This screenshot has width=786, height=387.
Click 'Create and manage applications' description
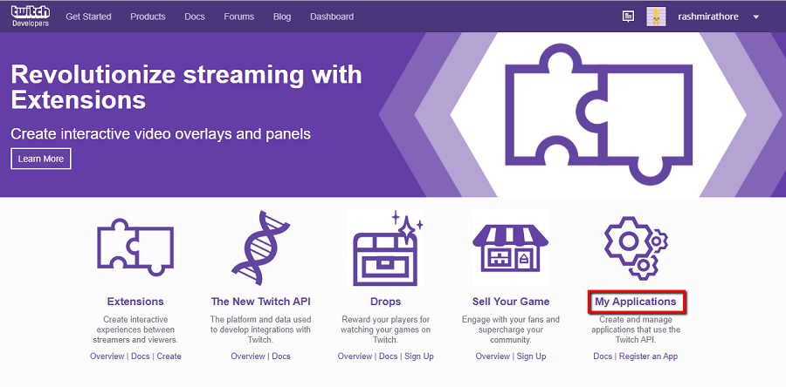click(636, 329)
